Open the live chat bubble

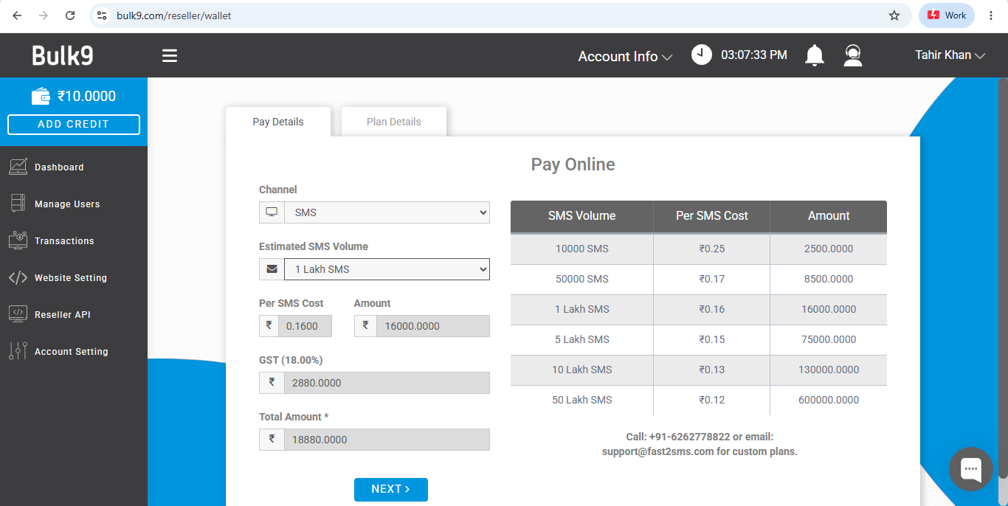[971, 469]
